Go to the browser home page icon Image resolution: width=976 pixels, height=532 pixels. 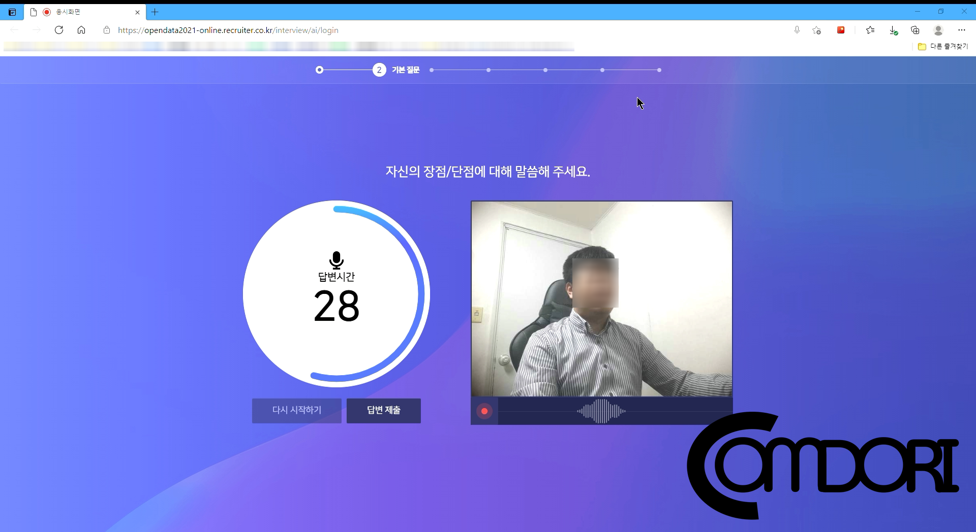81,30
